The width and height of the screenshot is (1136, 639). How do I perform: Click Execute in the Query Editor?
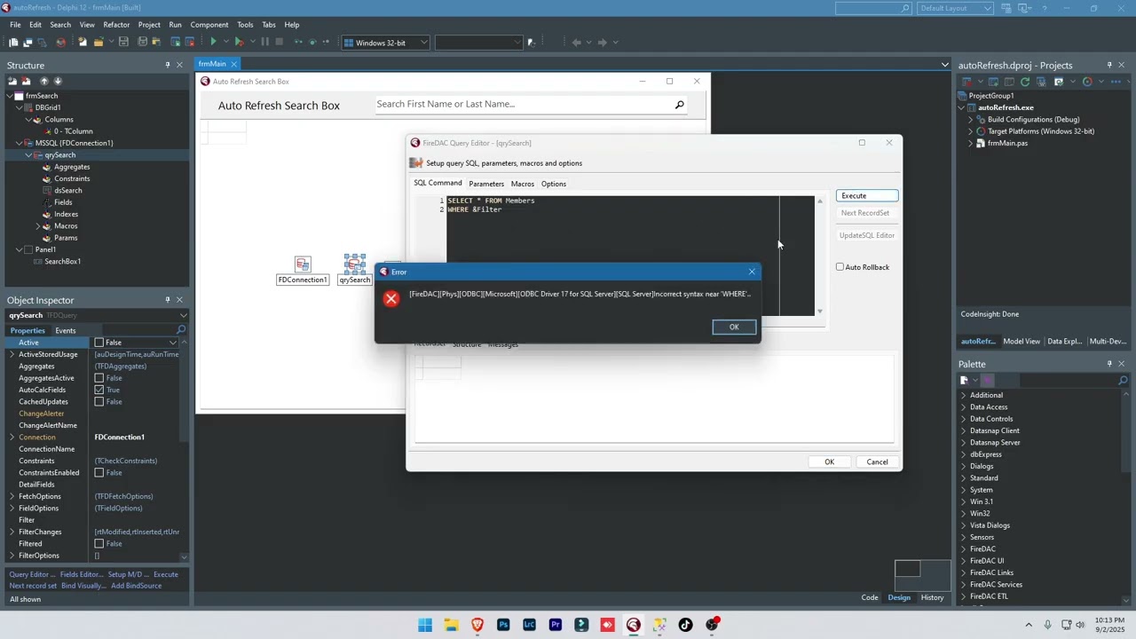point(866,195)
